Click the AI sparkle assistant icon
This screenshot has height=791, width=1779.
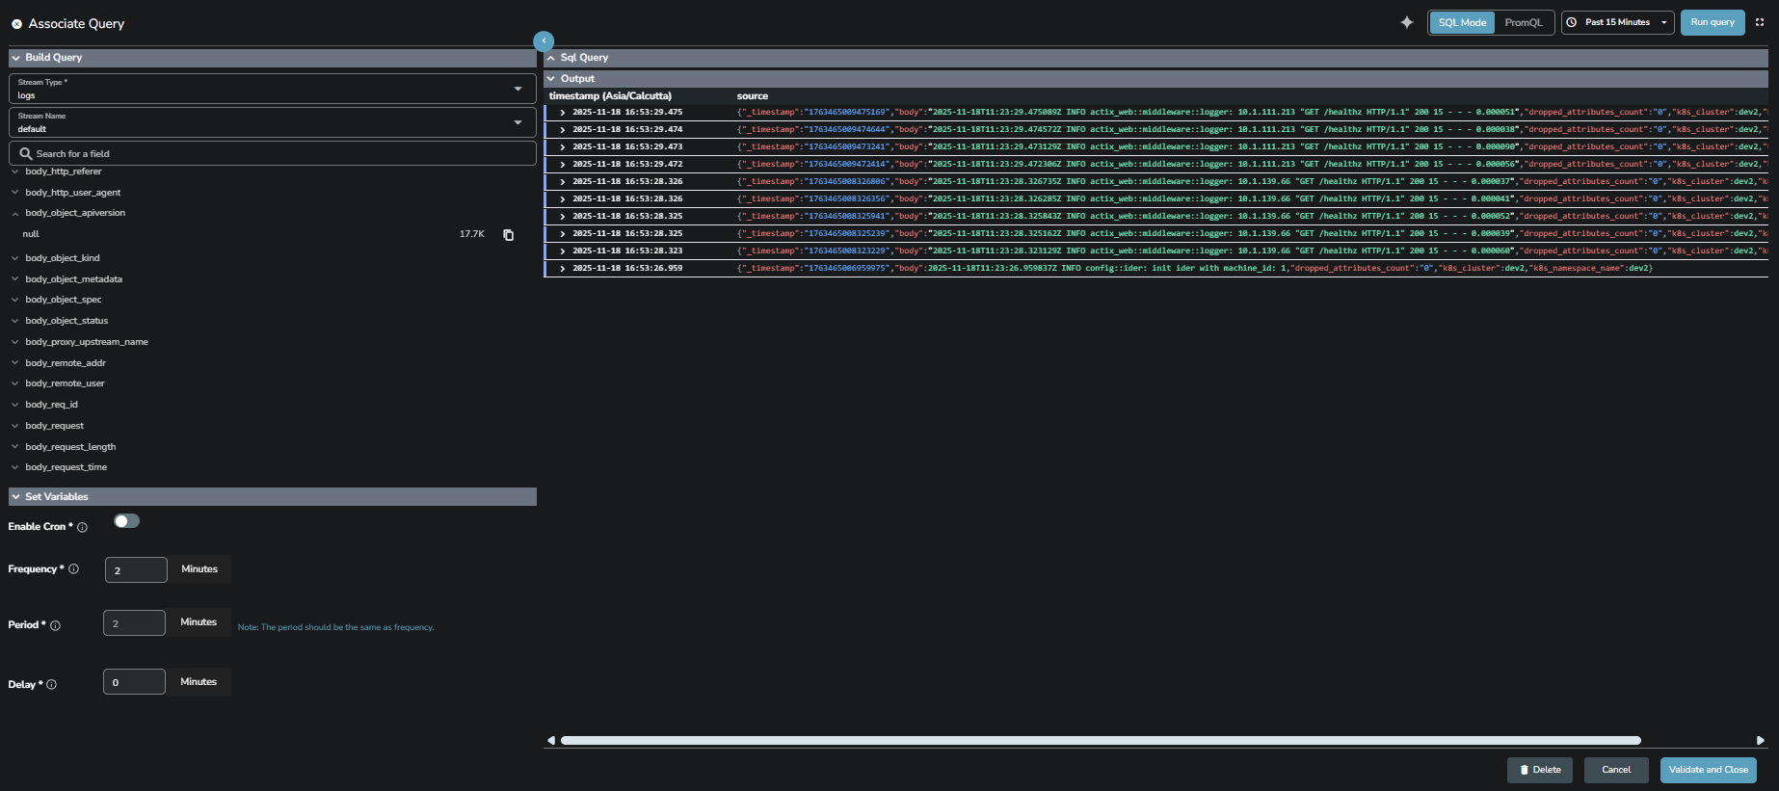click(1407, 22)
